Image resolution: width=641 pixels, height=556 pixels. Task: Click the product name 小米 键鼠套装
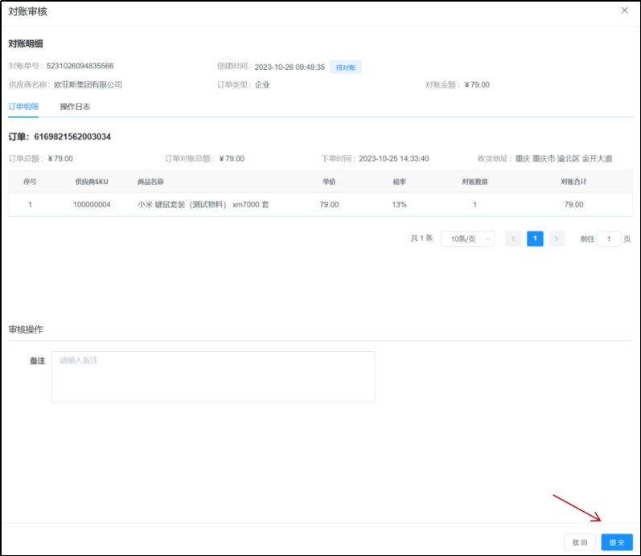tap(203, 205)
